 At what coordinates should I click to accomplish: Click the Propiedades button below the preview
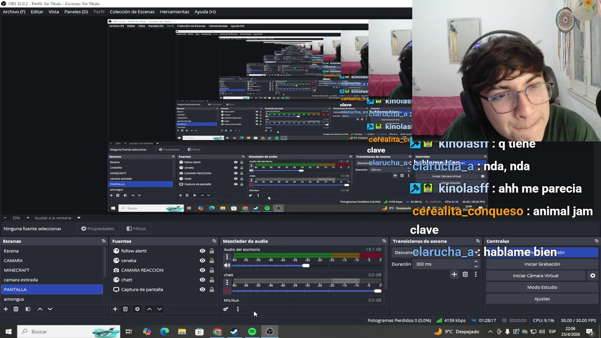97,229
